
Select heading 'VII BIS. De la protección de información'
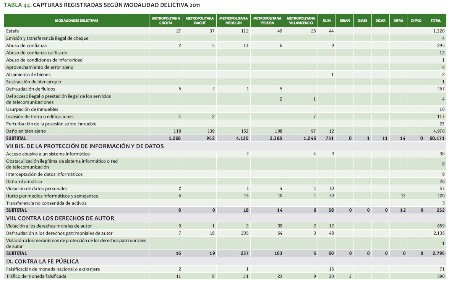(x=85, y=146)
